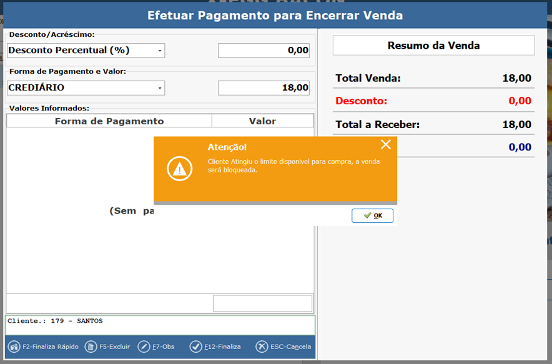The width and height of the screenshot is (552, 364).
Task: Click the Cliente 179 - SANTOS field
Action: (160, 325)
